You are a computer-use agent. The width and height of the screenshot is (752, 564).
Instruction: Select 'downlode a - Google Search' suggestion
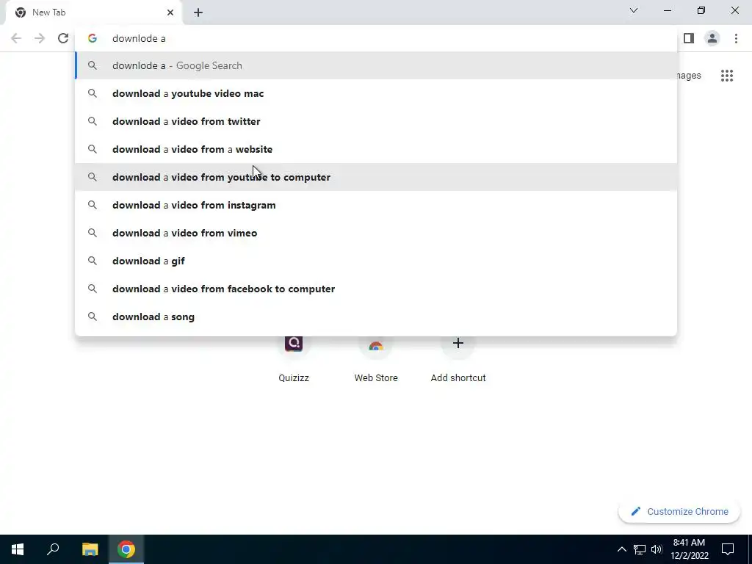(x=376, y=65)
